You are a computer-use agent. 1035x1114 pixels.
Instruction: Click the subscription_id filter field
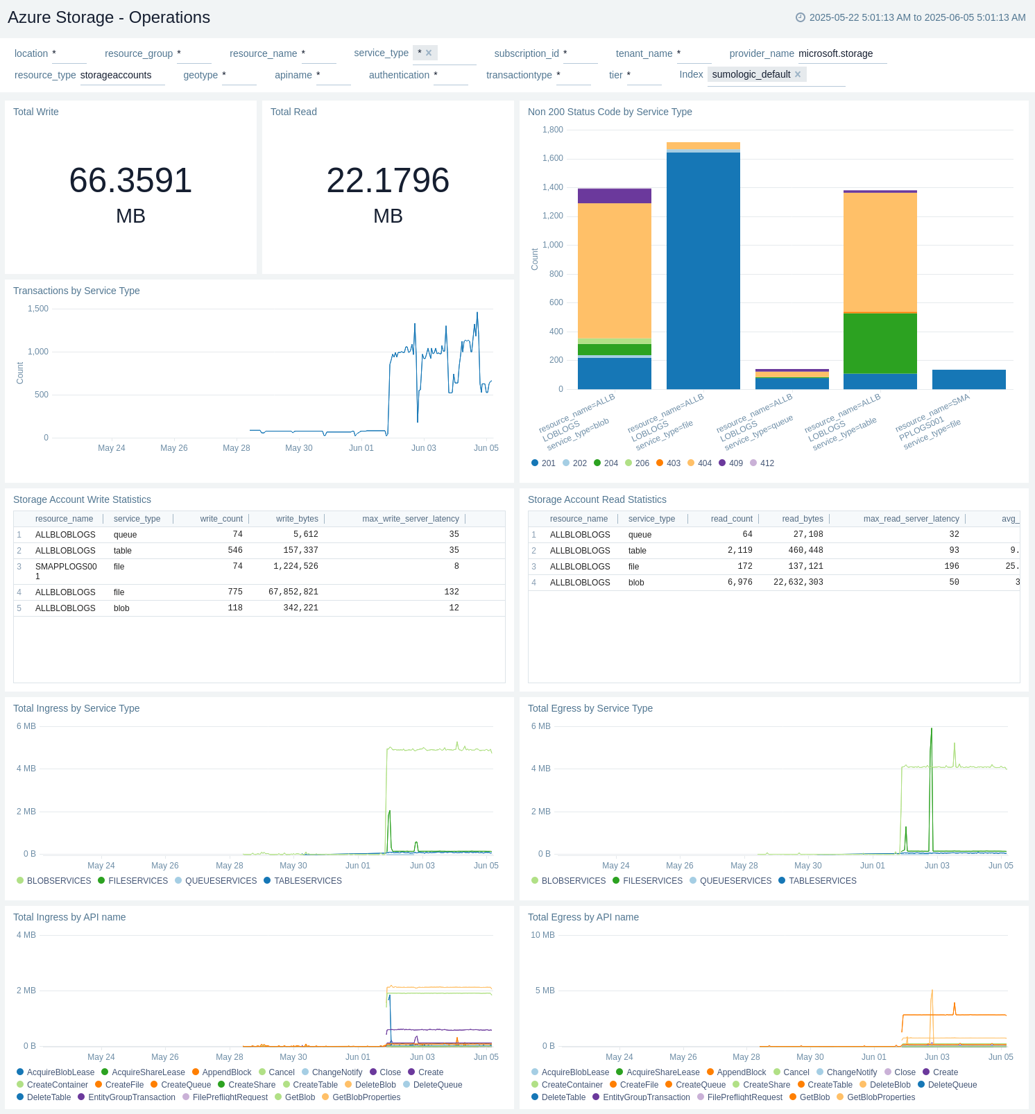(x=581, y=54)
